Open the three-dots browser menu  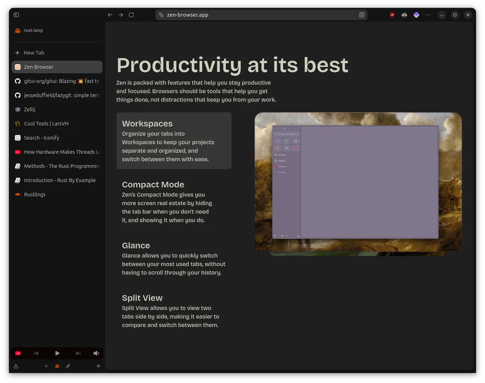[428, 15]
